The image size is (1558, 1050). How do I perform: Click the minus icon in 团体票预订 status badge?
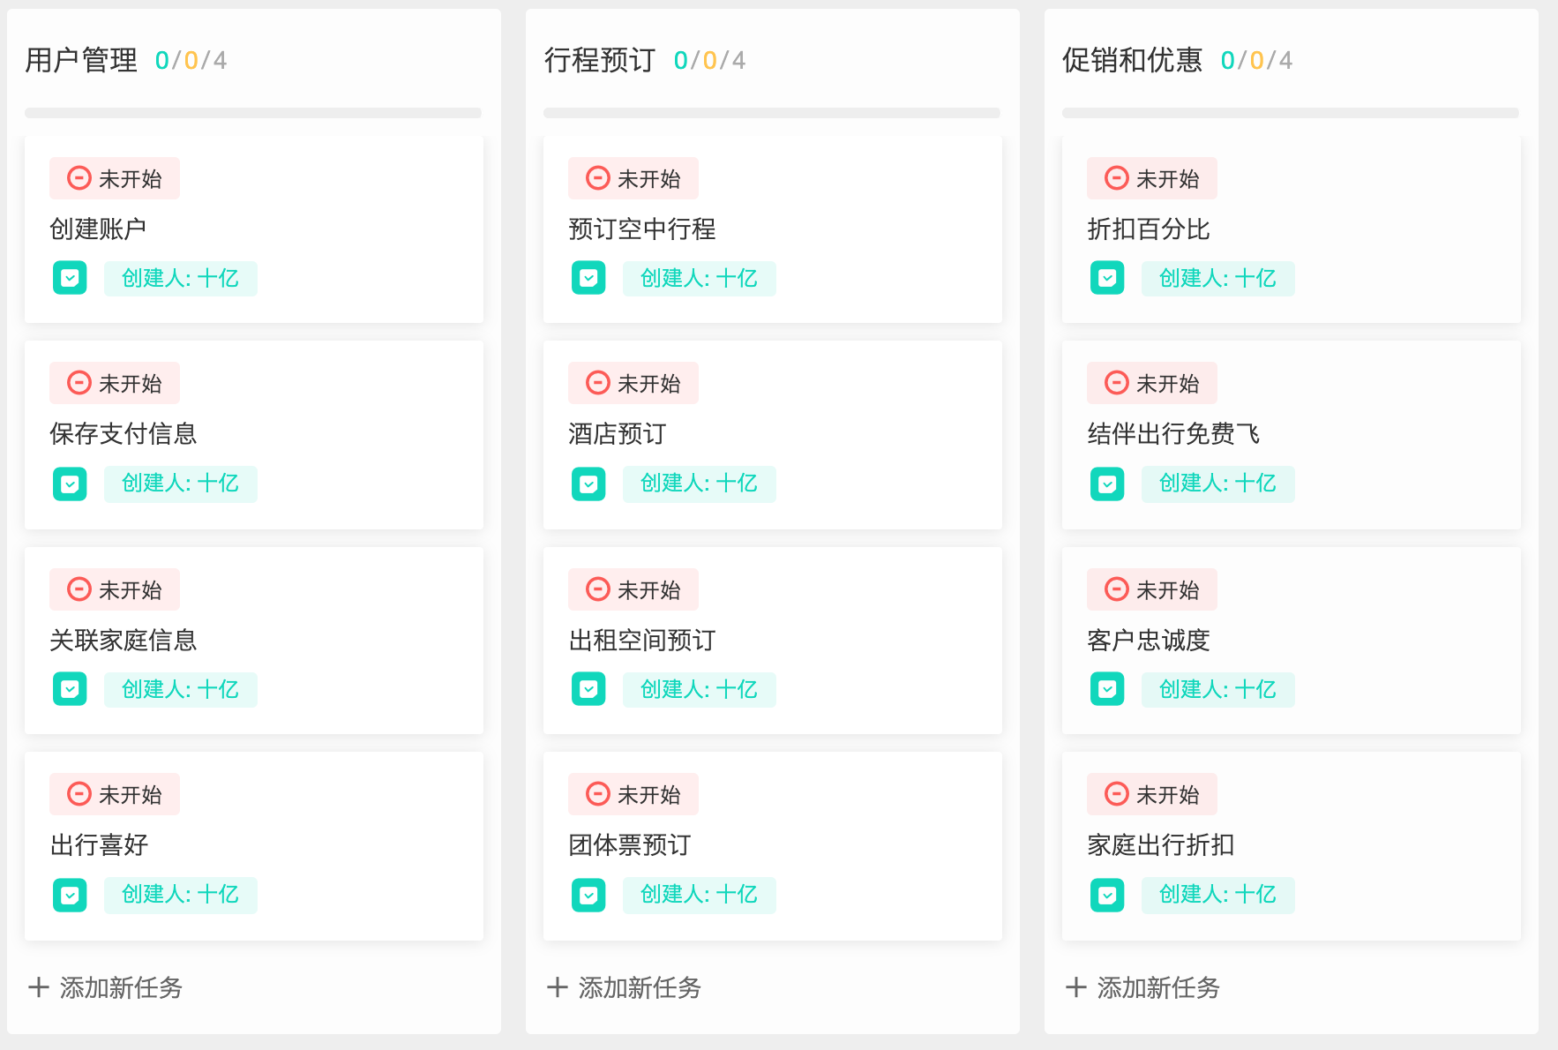pyautogui.click(x=597, y=794)
